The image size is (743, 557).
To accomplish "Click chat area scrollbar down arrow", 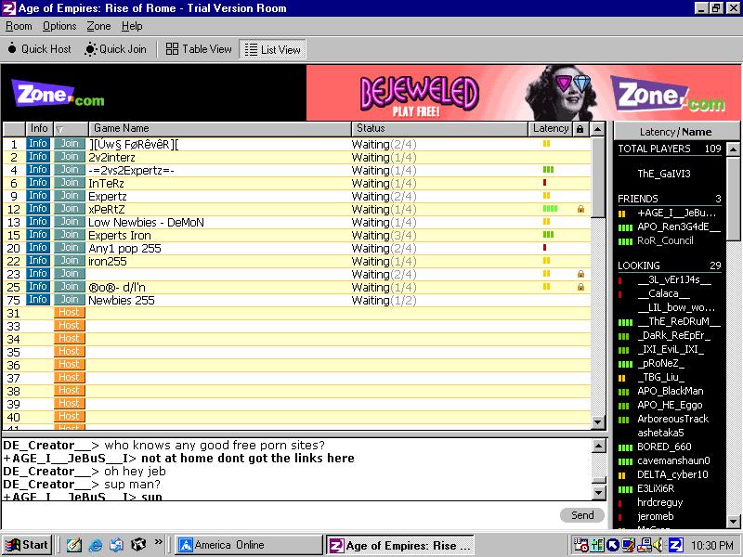I will point(599,493).
